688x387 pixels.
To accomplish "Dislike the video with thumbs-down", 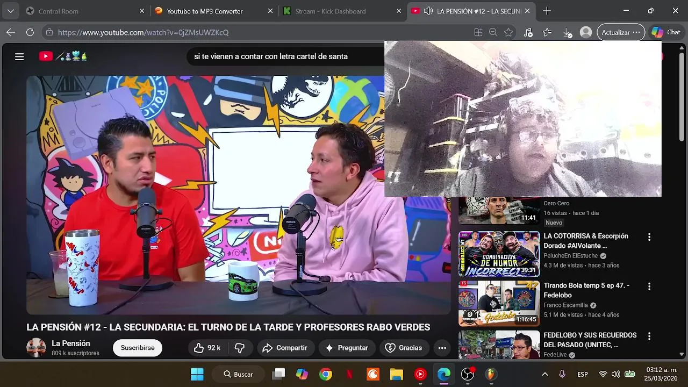I will point(240,348).
